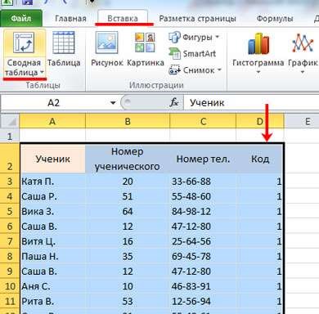Click the Name Box showing A2
Viewport: 319px width, 314px height.
coord(54,103)
